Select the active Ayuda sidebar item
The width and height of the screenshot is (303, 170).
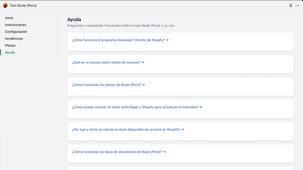tap(10, 53)
